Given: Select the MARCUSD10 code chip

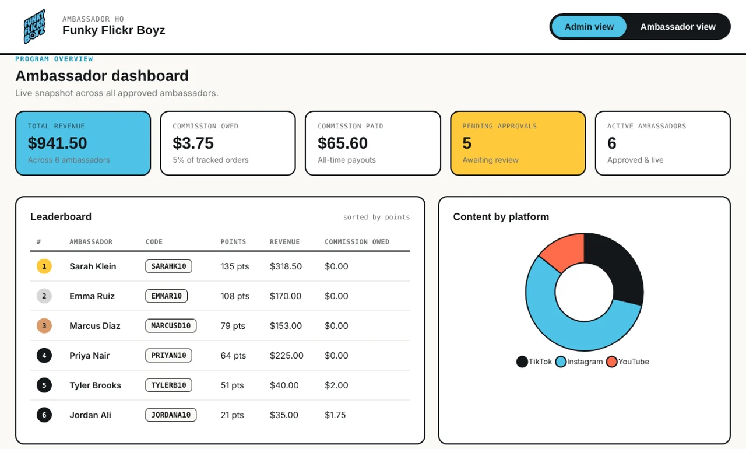Looking at the screenshot, I should (171, 326).
